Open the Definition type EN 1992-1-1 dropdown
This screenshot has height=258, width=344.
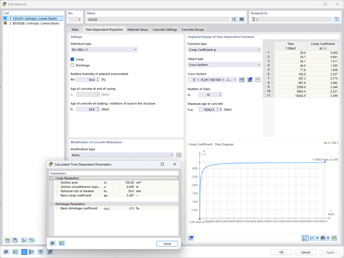pos(104,50)
